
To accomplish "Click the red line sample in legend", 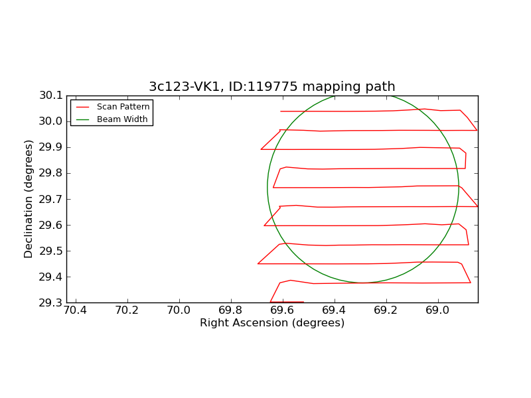I will 82,107.
